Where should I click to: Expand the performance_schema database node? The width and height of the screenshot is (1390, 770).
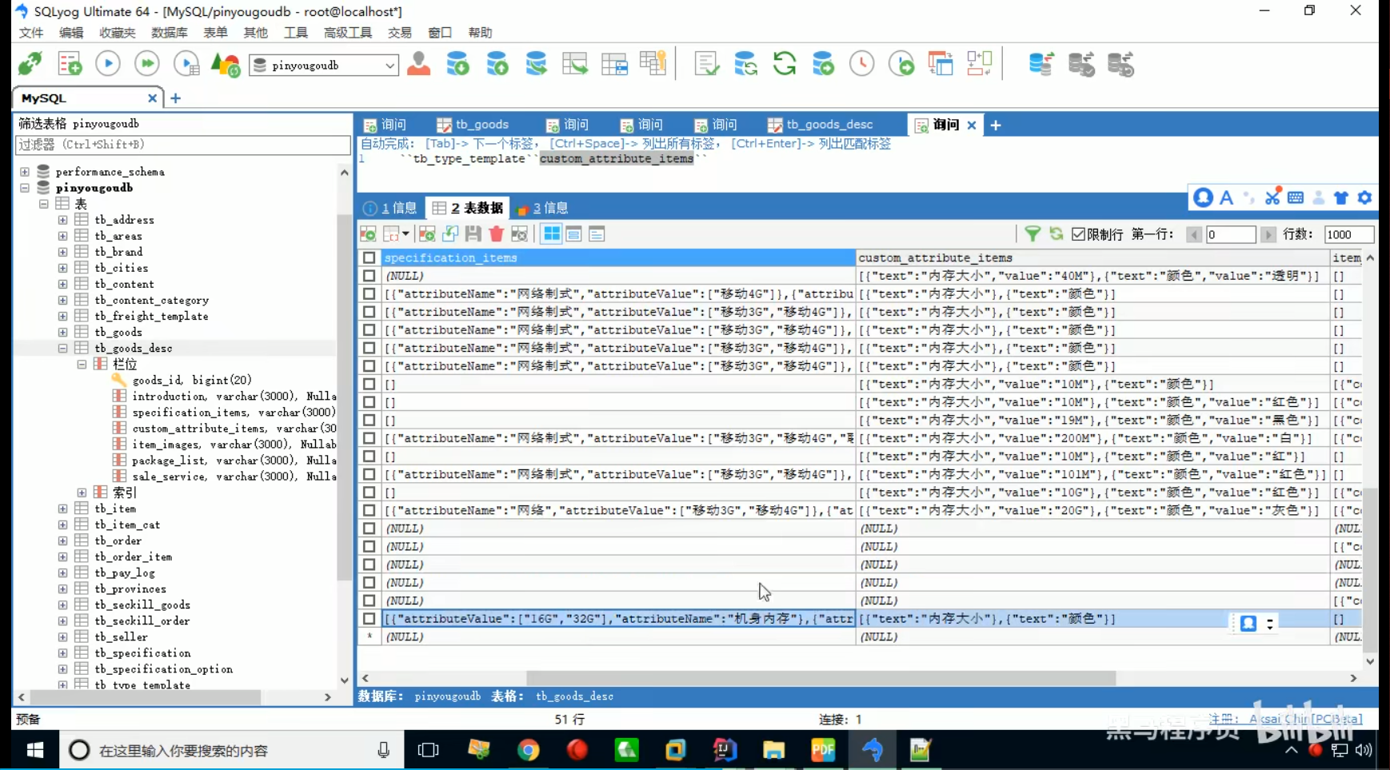point(25,172)
